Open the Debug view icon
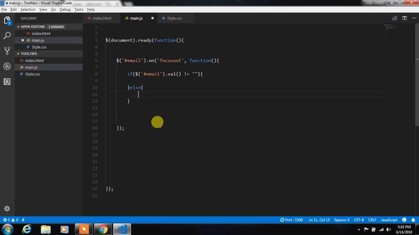The image size is (419, 235). [7, 66]
